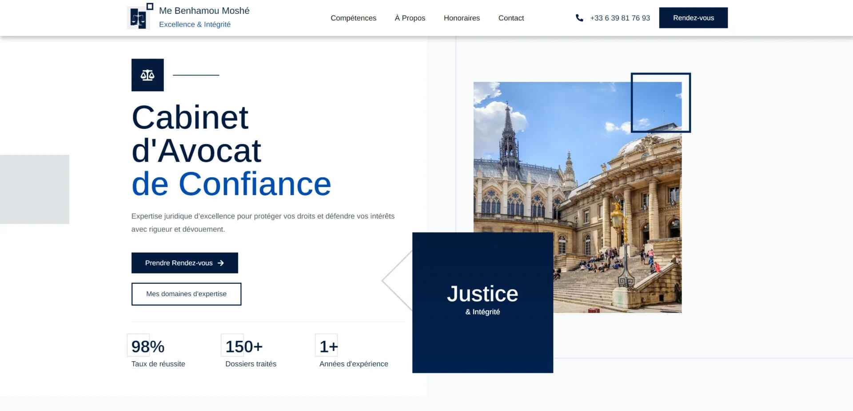Click the Excellence & Intégrité tagline
853x411 pixels.
(195, 24)
